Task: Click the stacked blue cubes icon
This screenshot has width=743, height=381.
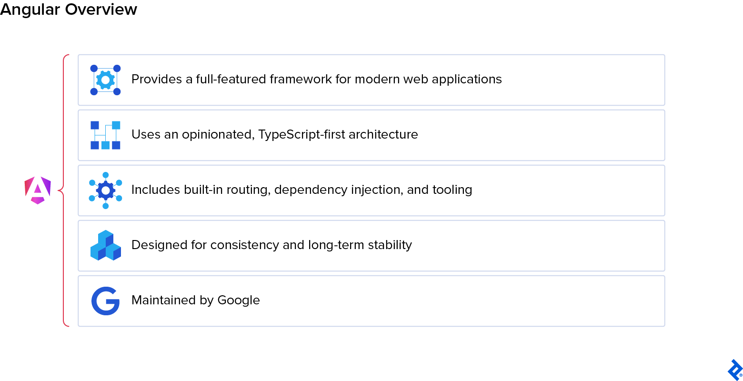Action: (x=105, y=245)
